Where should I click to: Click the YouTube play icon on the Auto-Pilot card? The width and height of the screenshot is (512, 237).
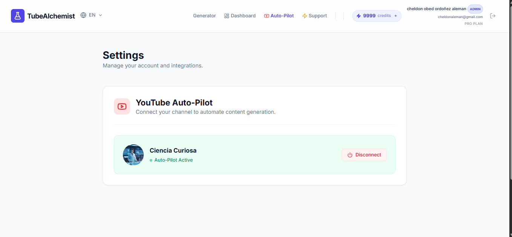[122, 106]
